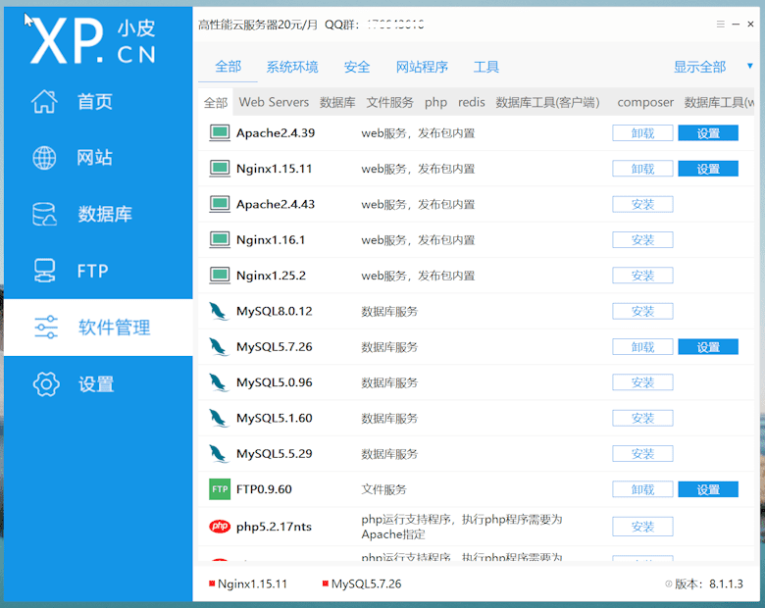This screenshot has width=765, height=608.
Task: Install php5.2.17nts with 安装 button
Action: click(x=642, y=526)
